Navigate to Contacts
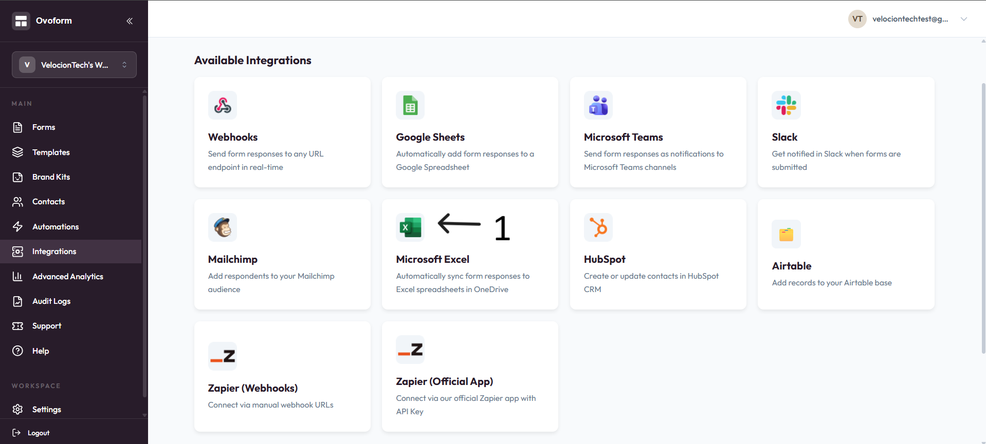The width and height of the screenshot is (986, 444). coord(71,202)
